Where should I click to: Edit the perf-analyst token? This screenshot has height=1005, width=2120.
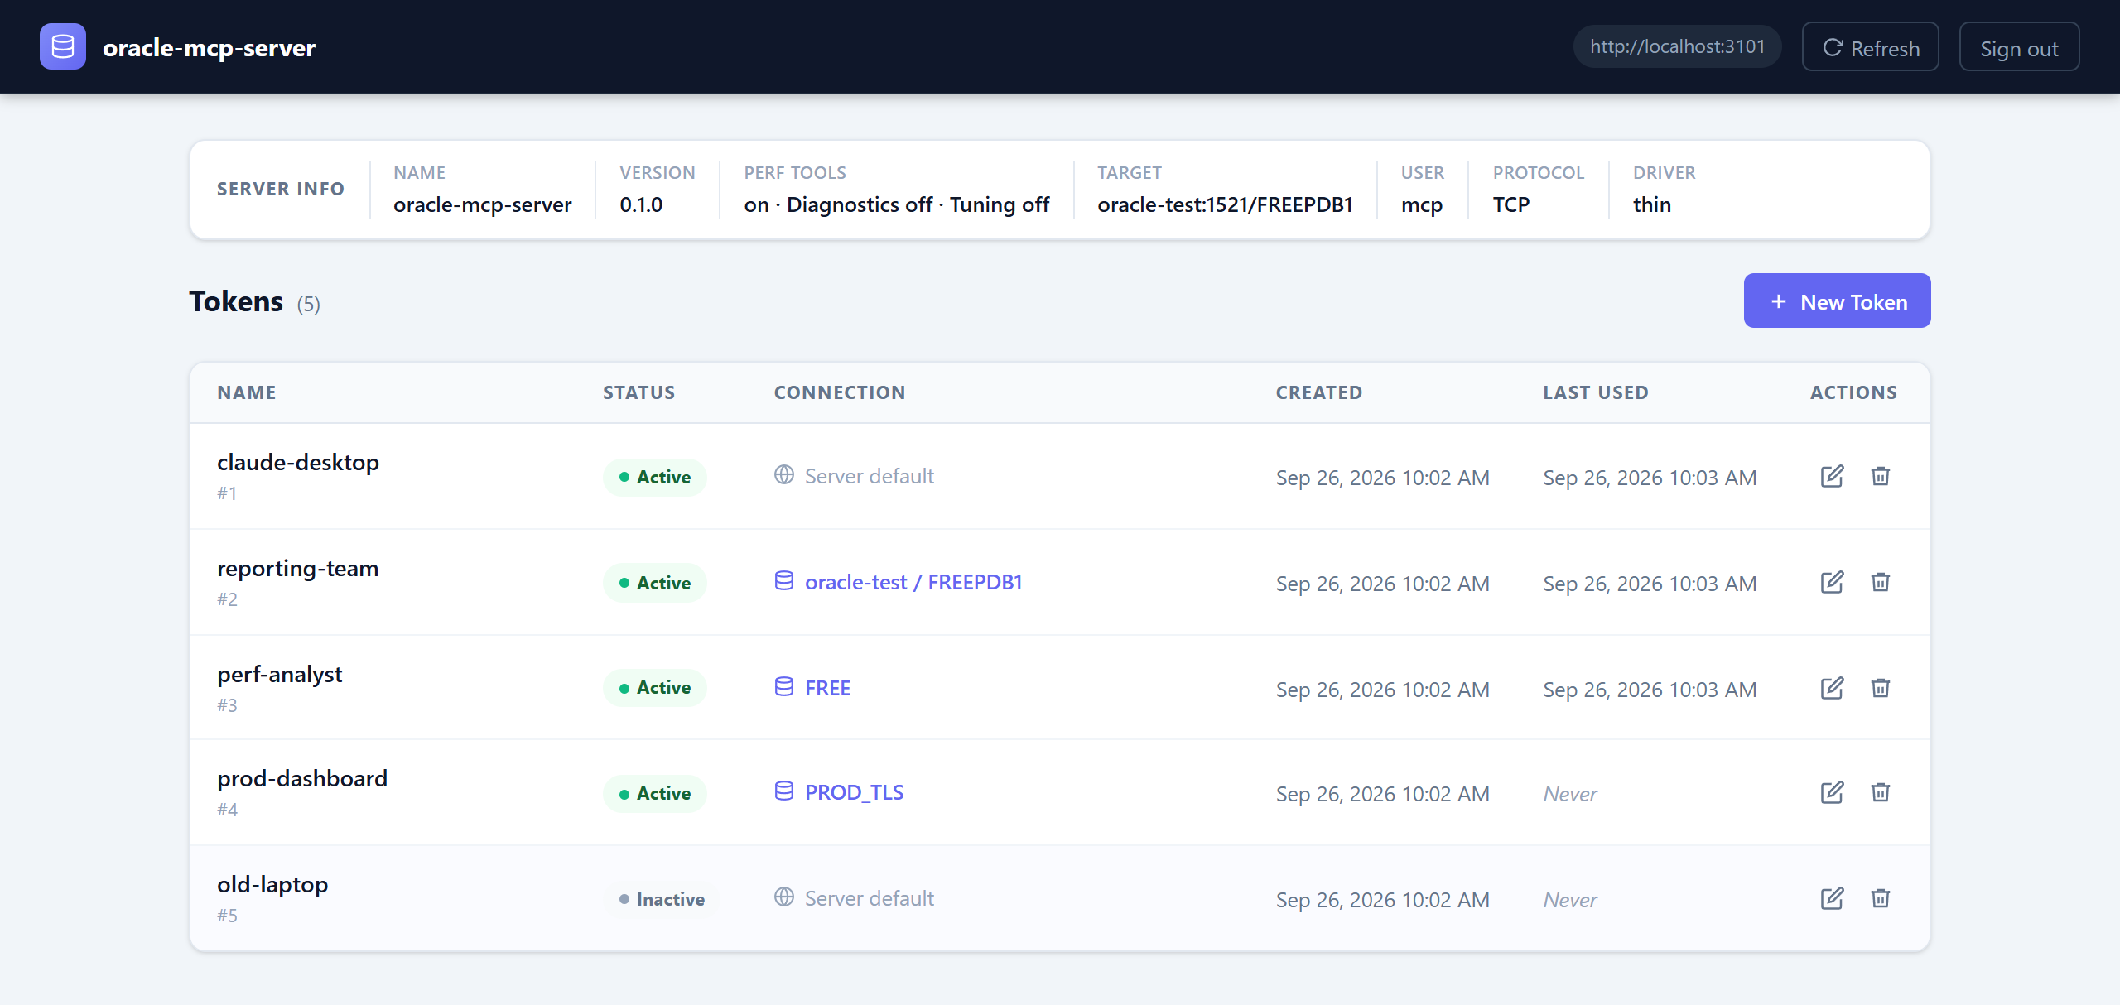coord(1832,688)
